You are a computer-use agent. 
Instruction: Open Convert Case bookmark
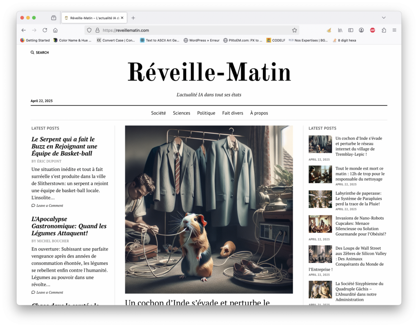tap(116, 40)
